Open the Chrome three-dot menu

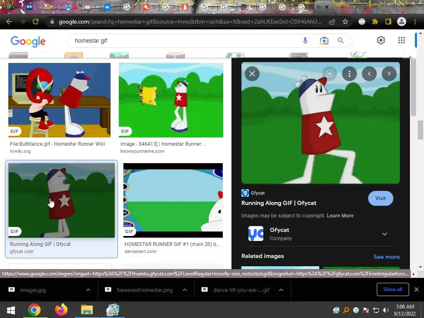415,22
